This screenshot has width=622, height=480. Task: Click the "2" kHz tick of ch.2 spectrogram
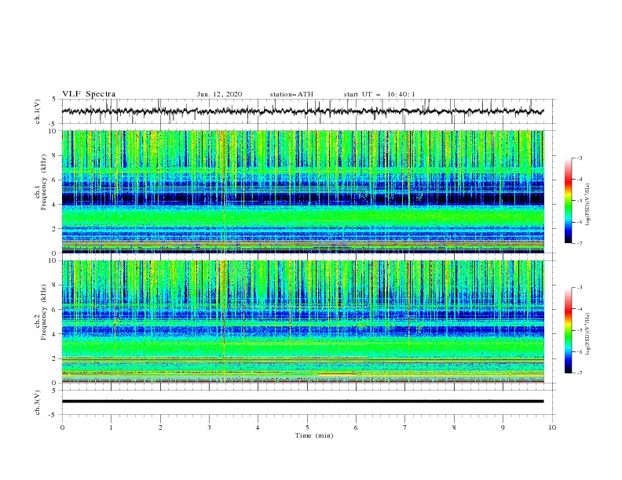point(56,358)
